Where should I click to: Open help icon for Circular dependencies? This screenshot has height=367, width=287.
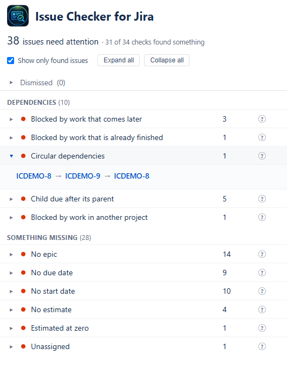coord(262,156)
